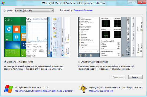Click the classic Windows 7 preview thumbnail

(110, 37)
